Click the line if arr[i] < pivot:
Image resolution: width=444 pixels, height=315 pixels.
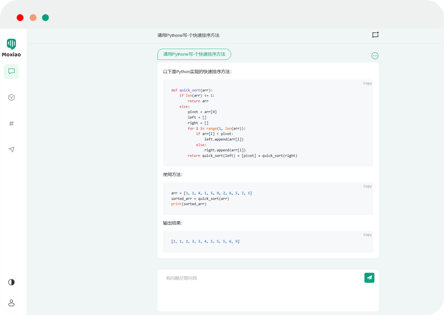pyautogui.click(x=215, y=134)
